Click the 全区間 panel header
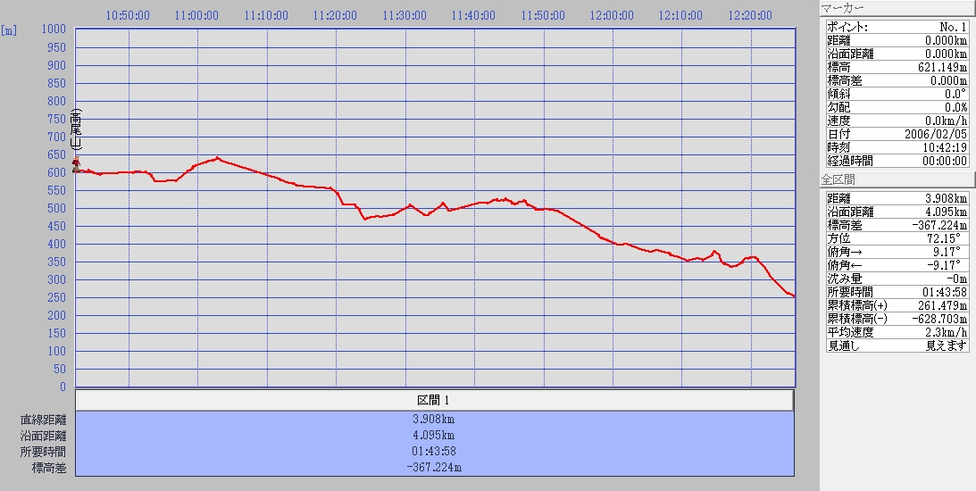 (895, 180)
